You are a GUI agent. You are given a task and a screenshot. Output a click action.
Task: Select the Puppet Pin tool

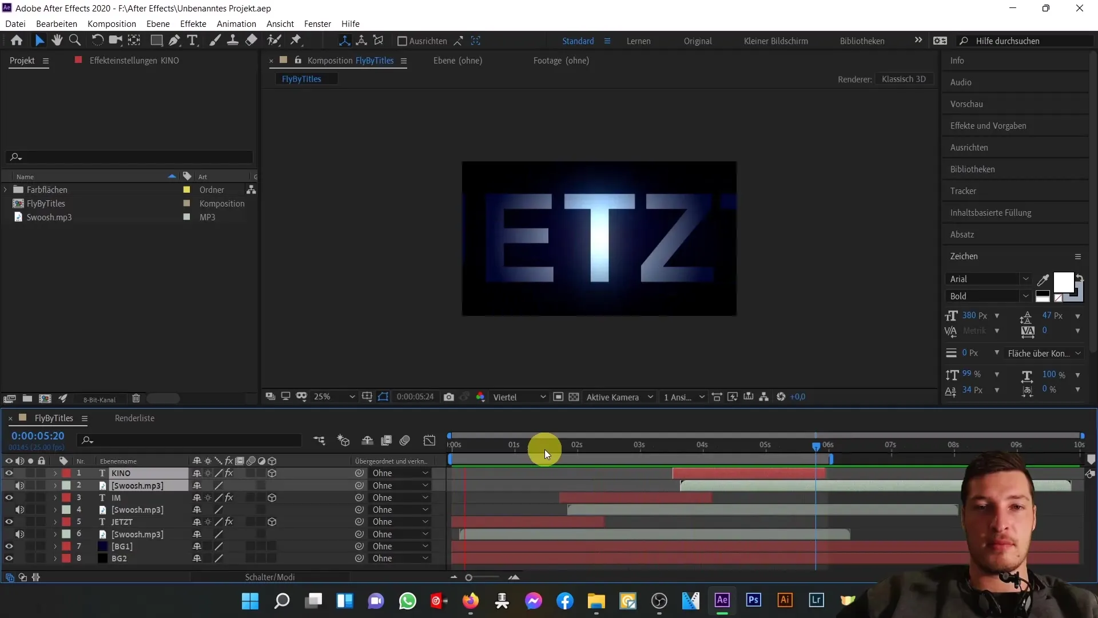pos(296,41)
